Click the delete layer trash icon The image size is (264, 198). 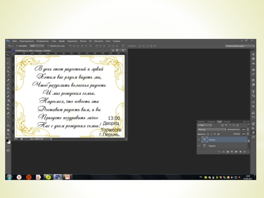(244, 151)
